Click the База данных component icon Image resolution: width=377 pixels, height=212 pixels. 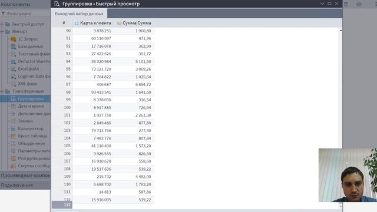(x=14, y=47)
